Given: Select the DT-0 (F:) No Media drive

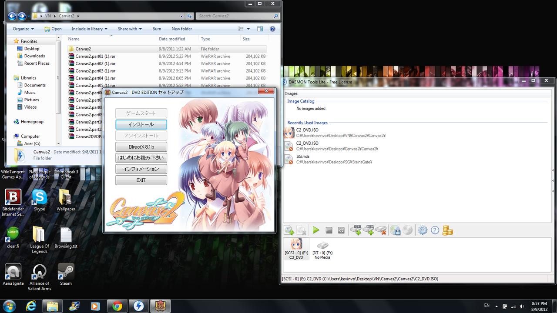Looking at the screenshot, I should point(322,250).
